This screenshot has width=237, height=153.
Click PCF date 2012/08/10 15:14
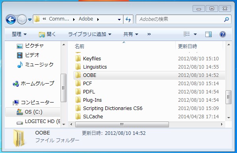tap(199, 84)
